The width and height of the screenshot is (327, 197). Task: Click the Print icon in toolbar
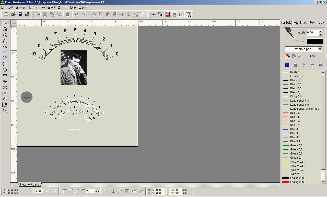tap(27, 15)
